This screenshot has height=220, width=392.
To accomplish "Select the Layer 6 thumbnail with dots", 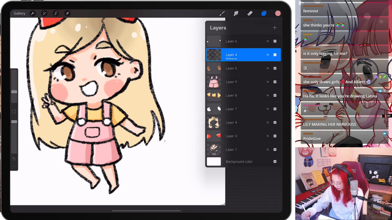I will (214, 41).
